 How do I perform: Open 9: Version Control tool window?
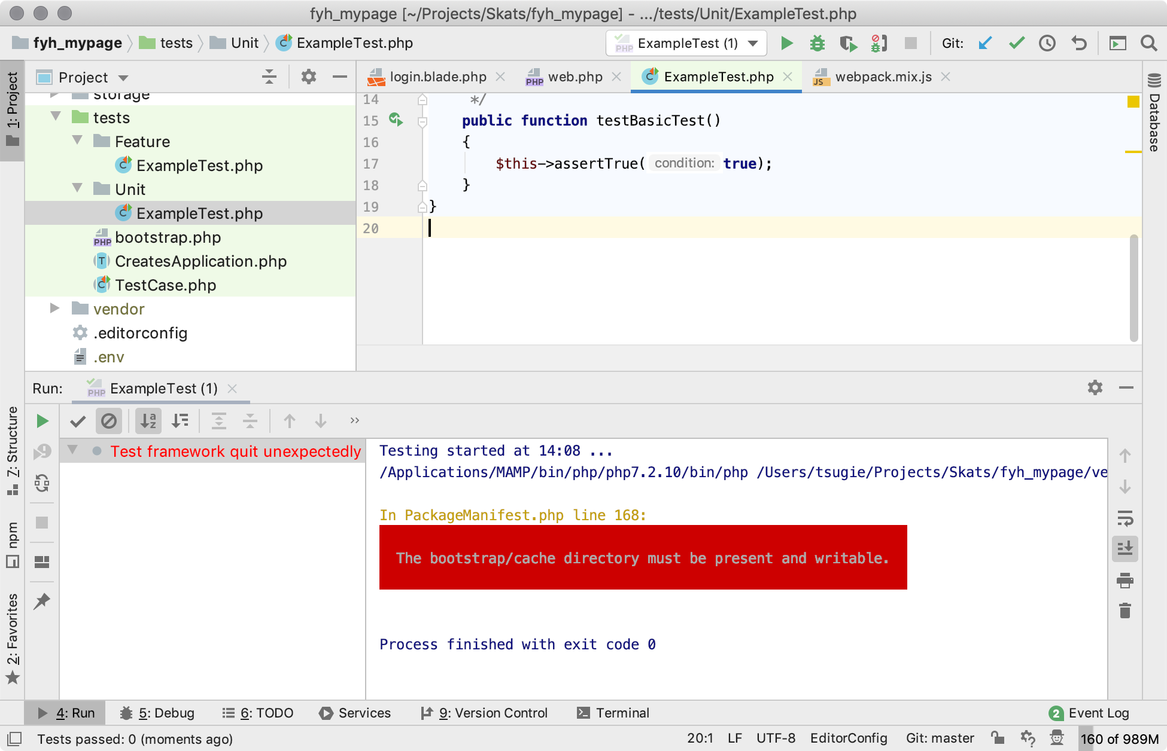click(484, 713)
